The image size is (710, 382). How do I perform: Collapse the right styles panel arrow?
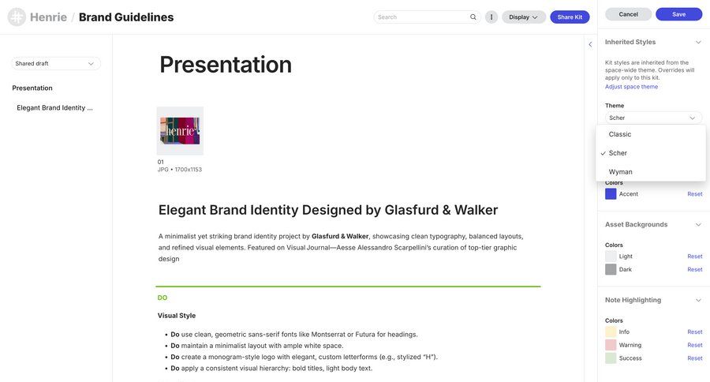coord(590,44)
